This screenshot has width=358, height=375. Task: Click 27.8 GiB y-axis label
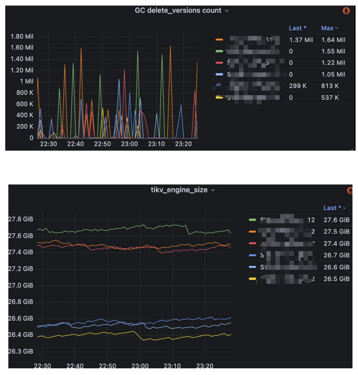point(21,219)
